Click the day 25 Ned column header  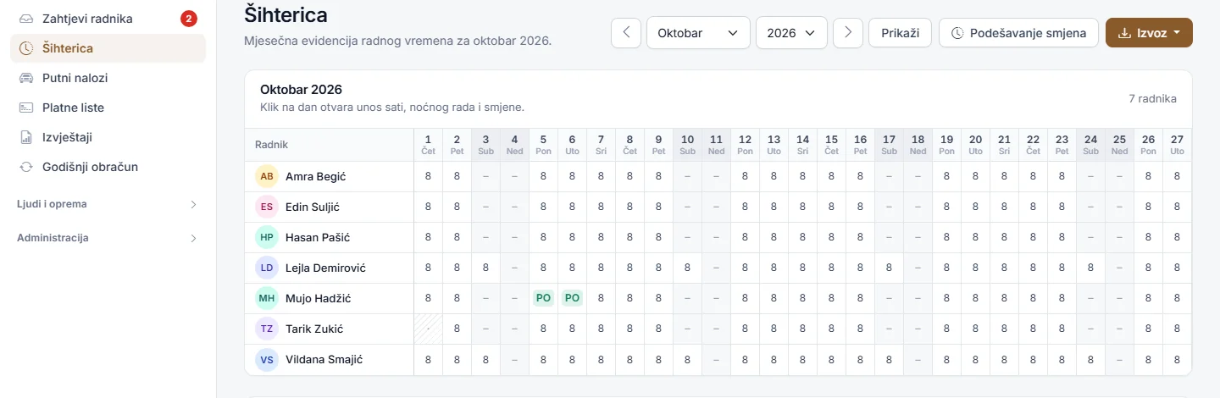tap(1119, 145)
